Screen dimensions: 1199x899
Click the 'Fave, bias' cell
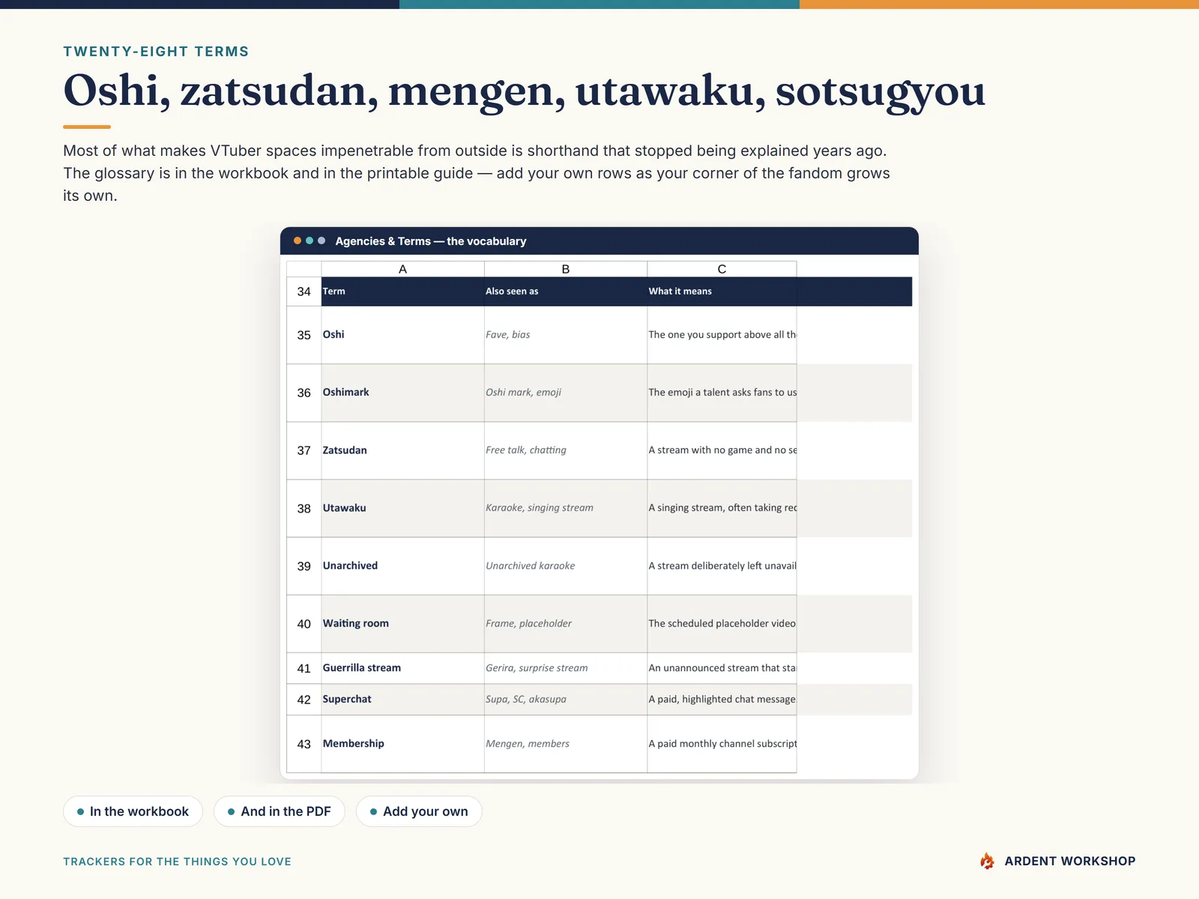click(x=566, y=335)
